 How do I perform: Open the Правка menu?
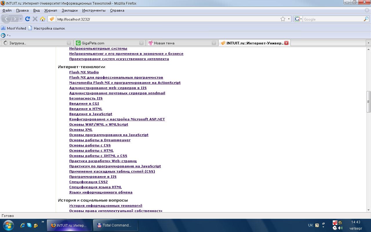coord(22,10)
